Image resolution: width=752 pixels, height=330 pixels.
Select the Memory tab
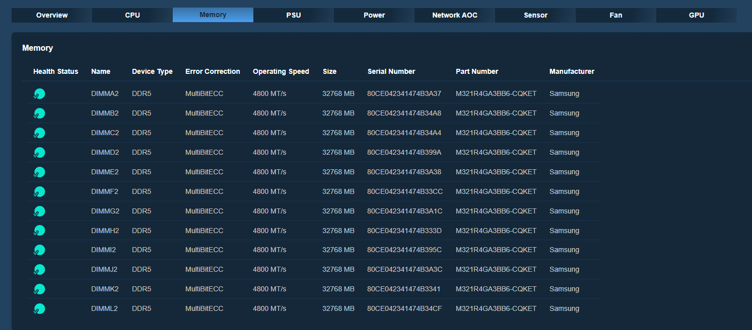213,15
